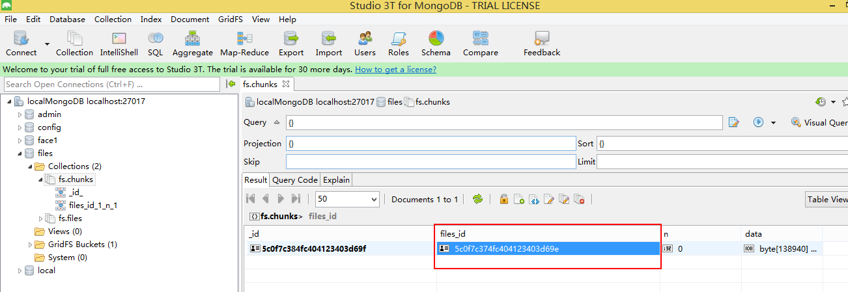Open the Aggregate editor
The image size is (848, 292).
click(192, 44)
